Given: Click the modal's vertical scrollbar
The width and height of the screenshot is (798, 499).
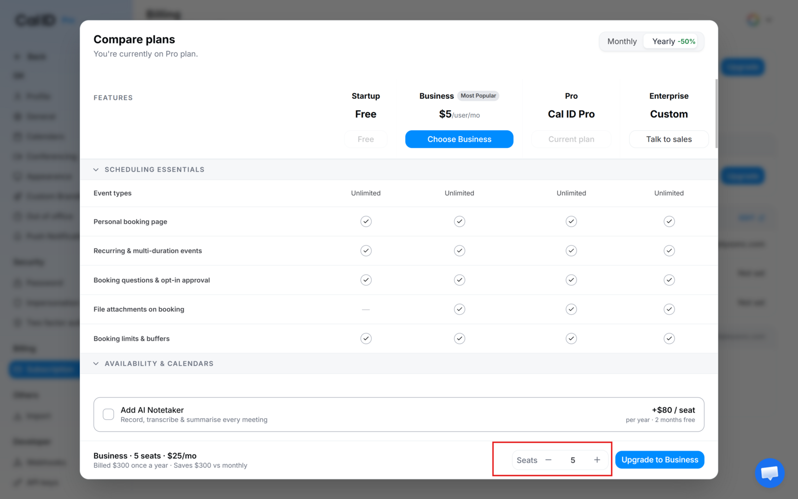Looking at the screenshot, I should [x=717, y=113].
